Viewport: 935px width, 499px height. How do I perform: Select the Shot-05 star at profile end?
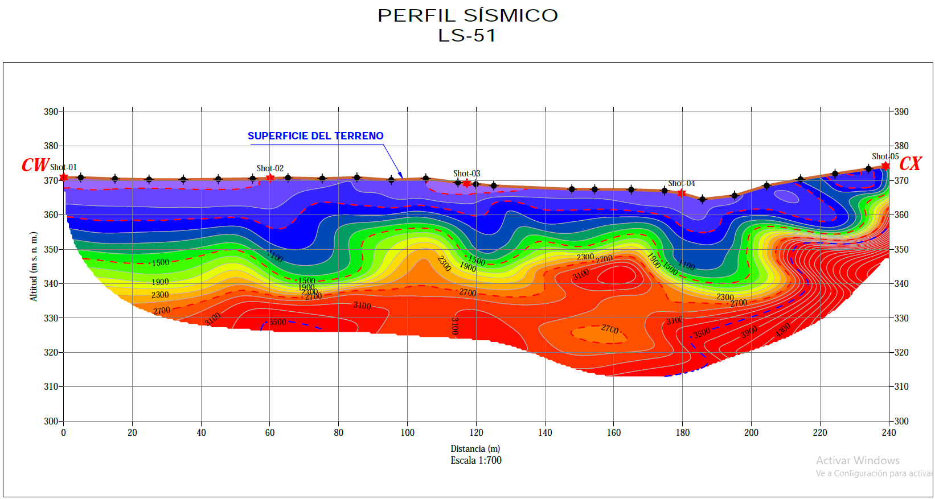tap(885, 166)
